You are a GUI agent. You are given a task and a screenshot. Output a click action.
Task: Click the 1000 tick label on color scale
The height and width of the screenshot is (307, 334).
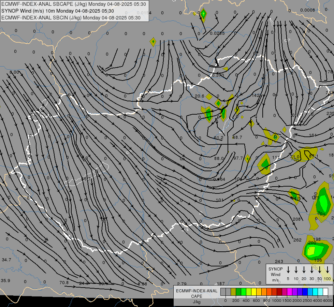coord(276,301)
